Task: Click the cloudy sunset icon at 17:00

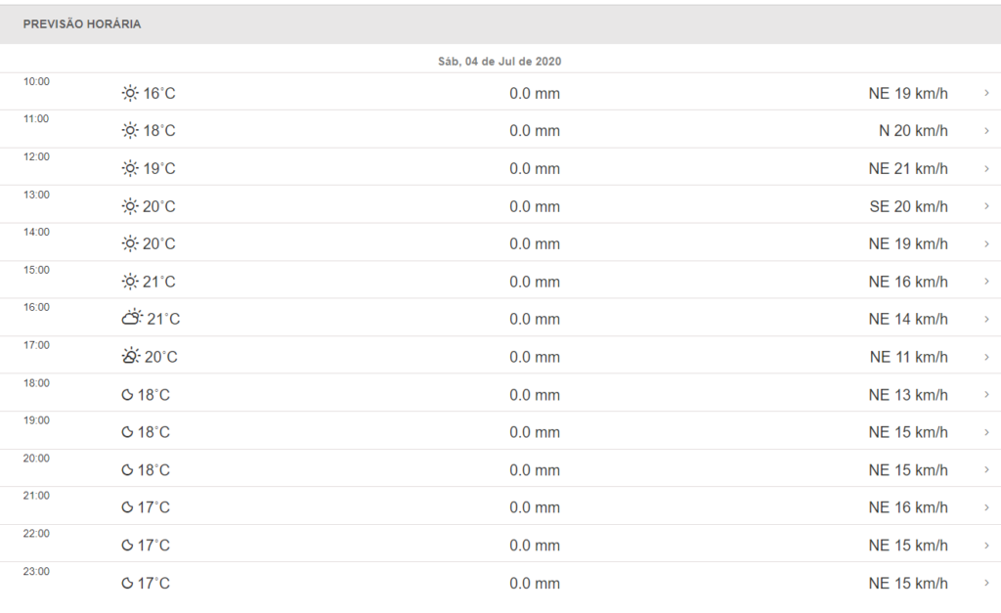Action: tap(130, 357)
